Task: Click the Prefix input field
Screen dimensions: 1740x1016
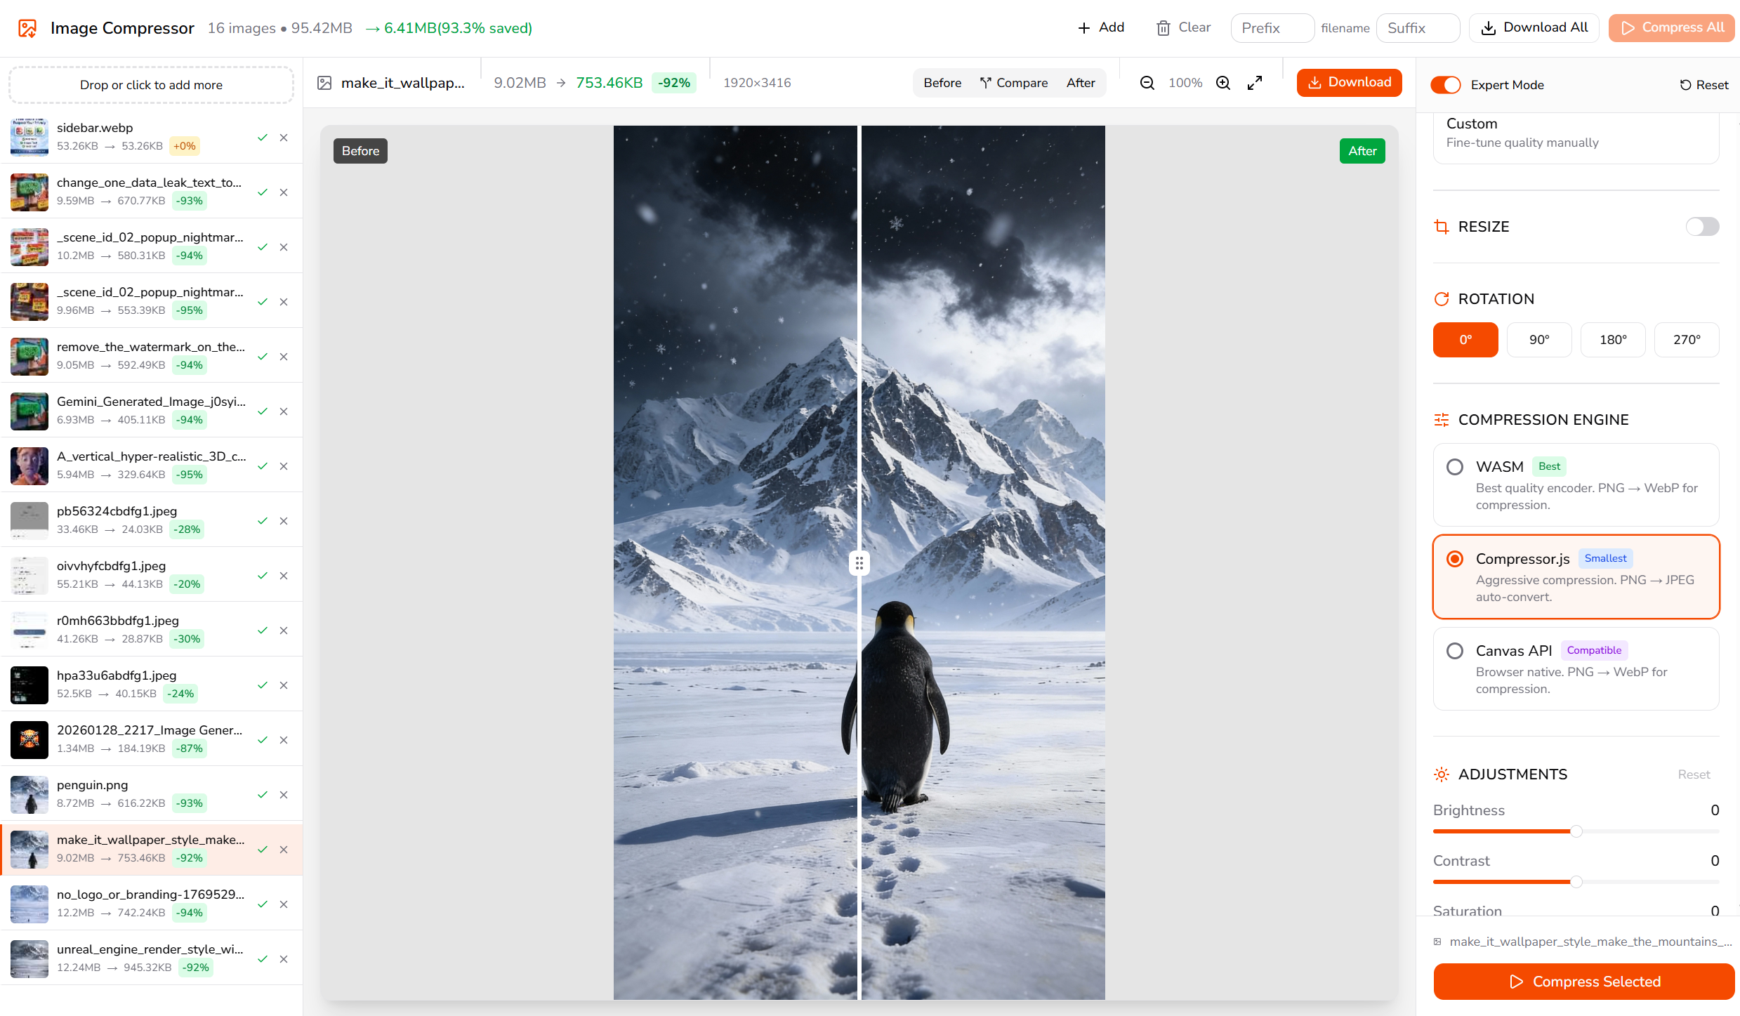Action: [x=1272, y=28]
